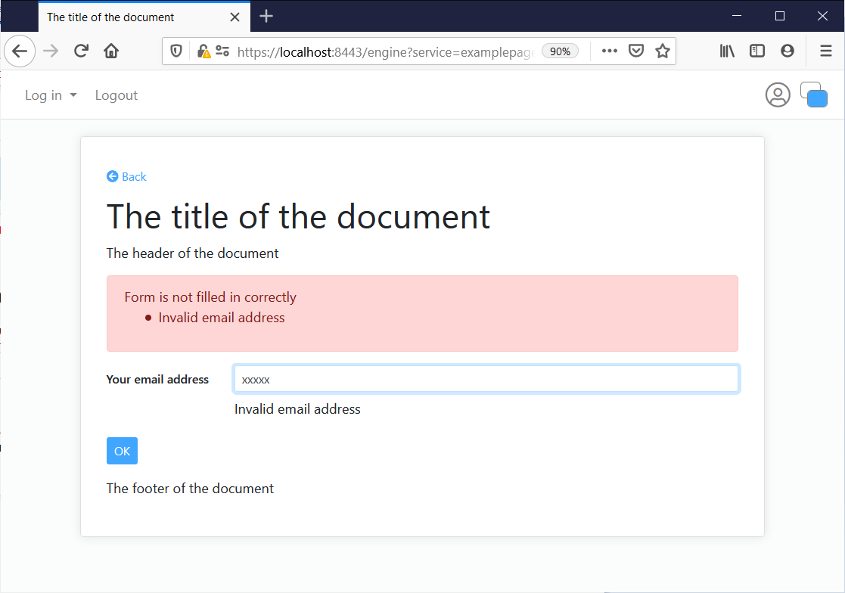
Task: Click the browser Forward arrow button
Action: click(x=51, y=51)
